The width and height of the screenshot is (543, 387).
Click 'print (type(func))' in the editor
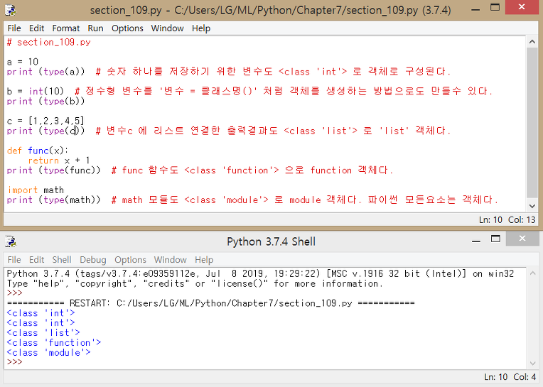[x=54, y=170]
